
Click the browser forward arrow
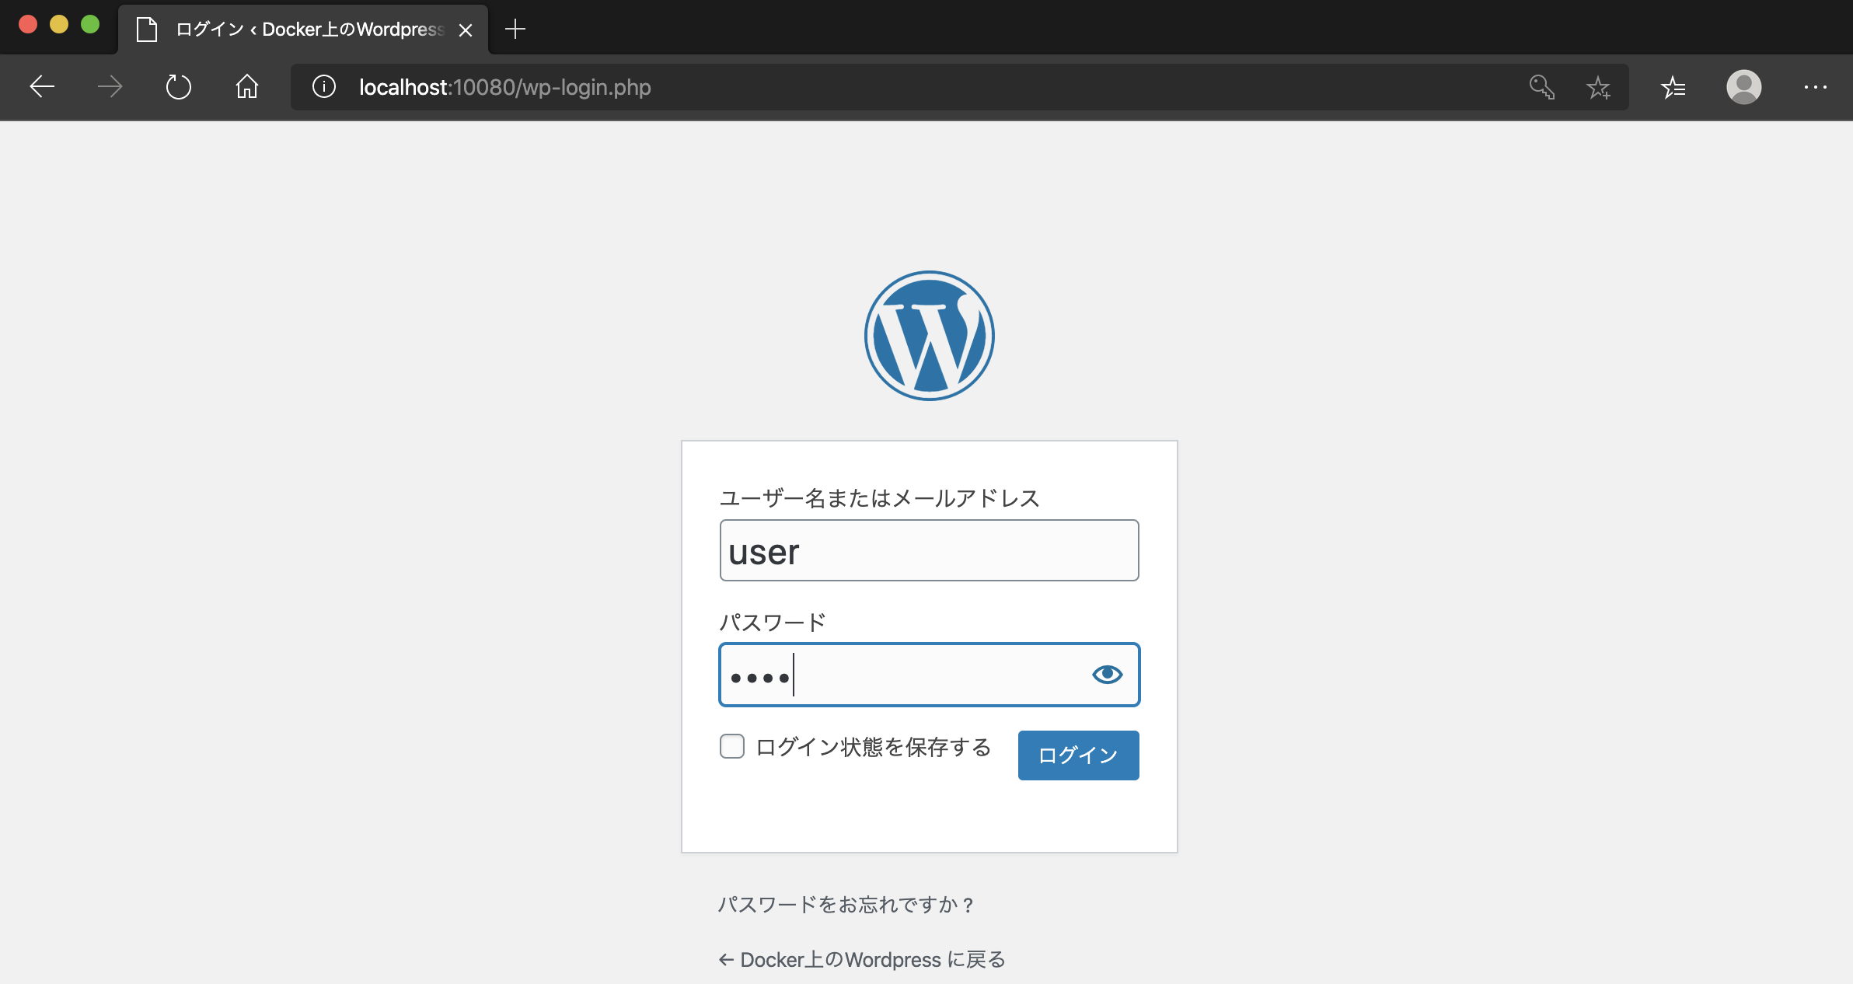[x=110, y=86]
